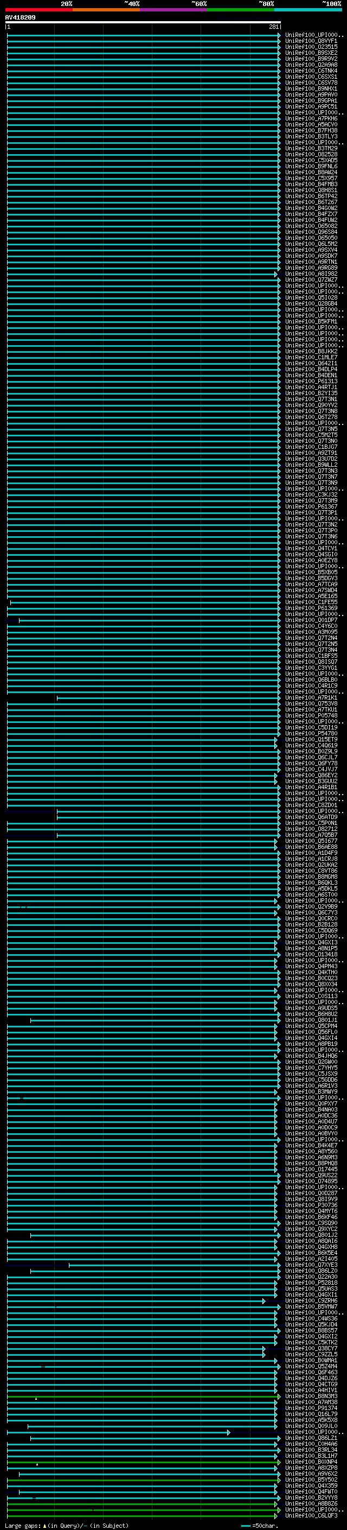Open UniRef100_Q4GXI3 entry
Viewport: 347px width, 1530px height.
point(311,943)
